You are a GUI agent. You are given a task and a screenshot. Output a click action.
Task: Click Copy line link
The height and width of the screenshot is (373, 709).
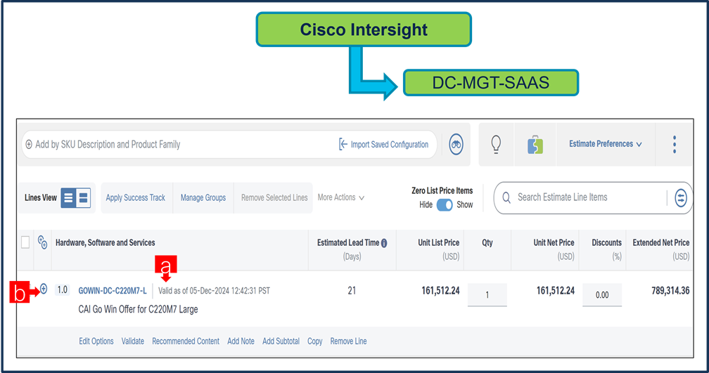314,341
